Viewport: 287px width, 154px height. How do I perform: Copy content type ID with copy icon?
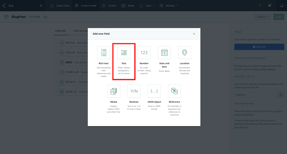pos(281,95)
